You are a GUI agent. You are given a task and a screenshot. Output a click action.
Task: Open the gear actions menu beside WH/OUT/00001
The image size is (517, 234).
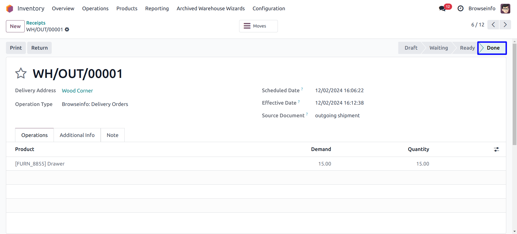tap(67, 29)
